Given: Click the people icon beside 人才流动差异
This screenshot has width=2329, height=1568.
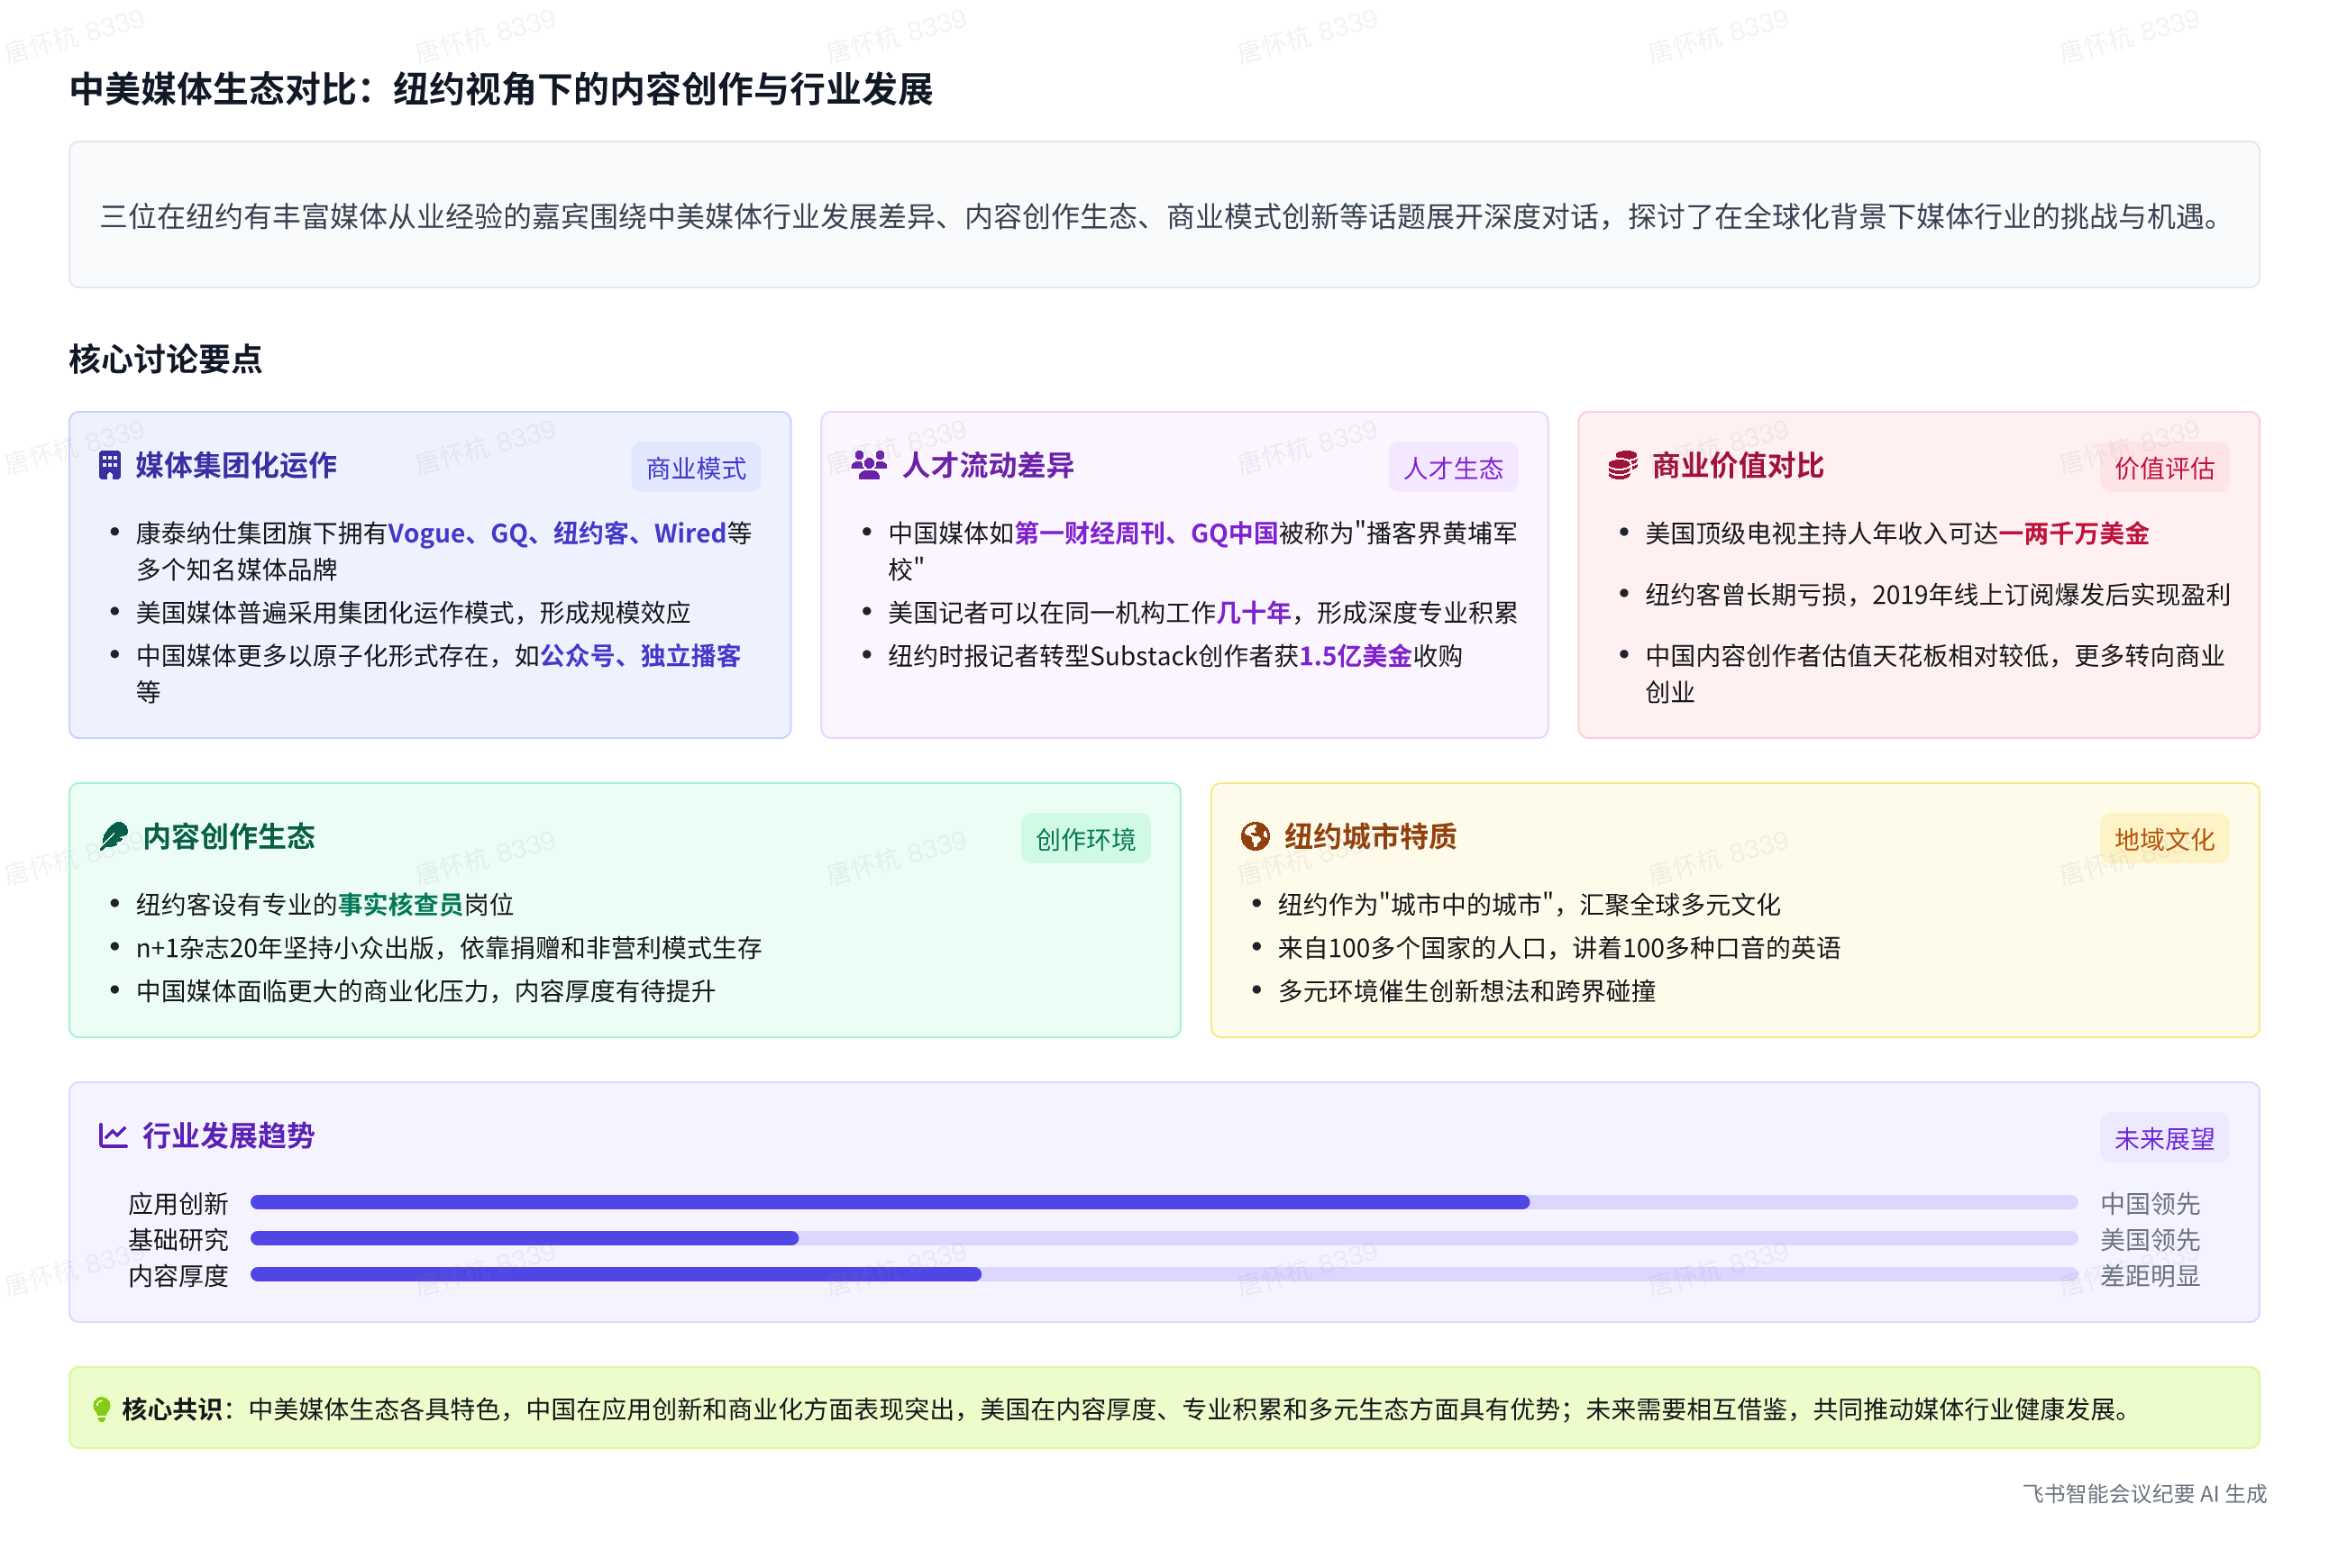Looking at the screenshot, I should pyautogui.click(x=869, y=466).
